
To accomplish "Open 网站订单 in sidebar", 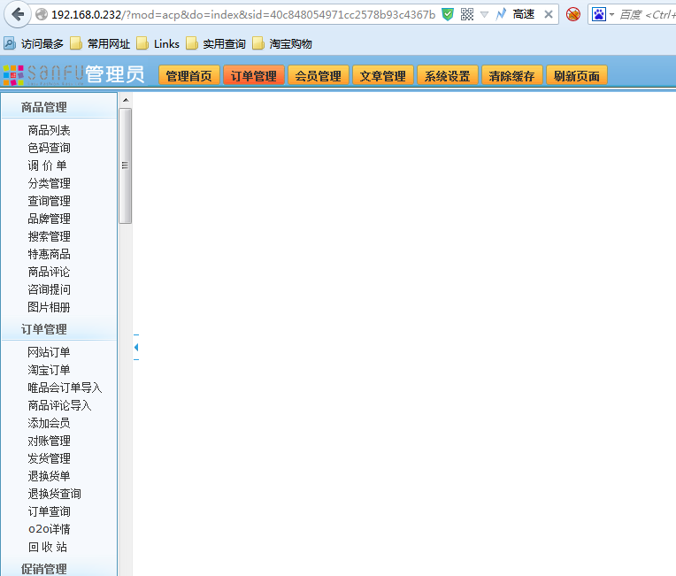I will click(50, 352).
